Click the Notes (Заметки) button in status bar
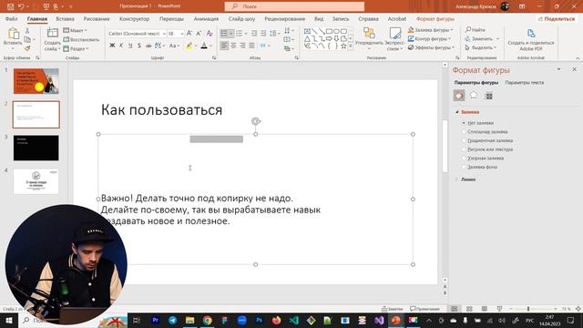 coord(393,309)
